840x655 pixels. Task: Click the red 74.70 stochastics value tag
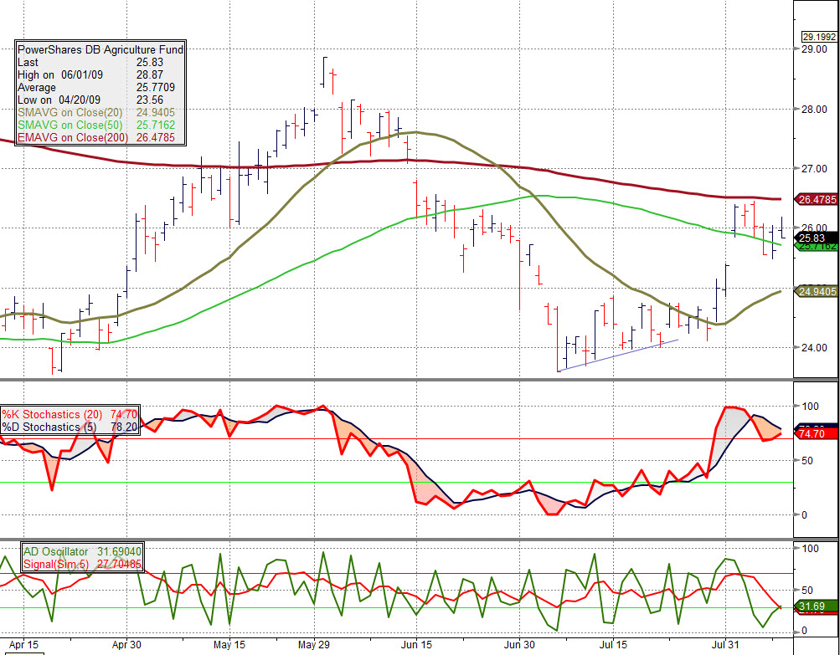(812, 434)
